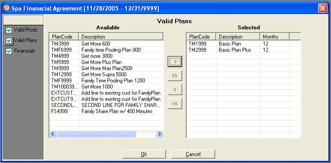The width and height of the screenshot is (331, 163).
Task: Click the Months value for TM2999
Action: [265, 50]
